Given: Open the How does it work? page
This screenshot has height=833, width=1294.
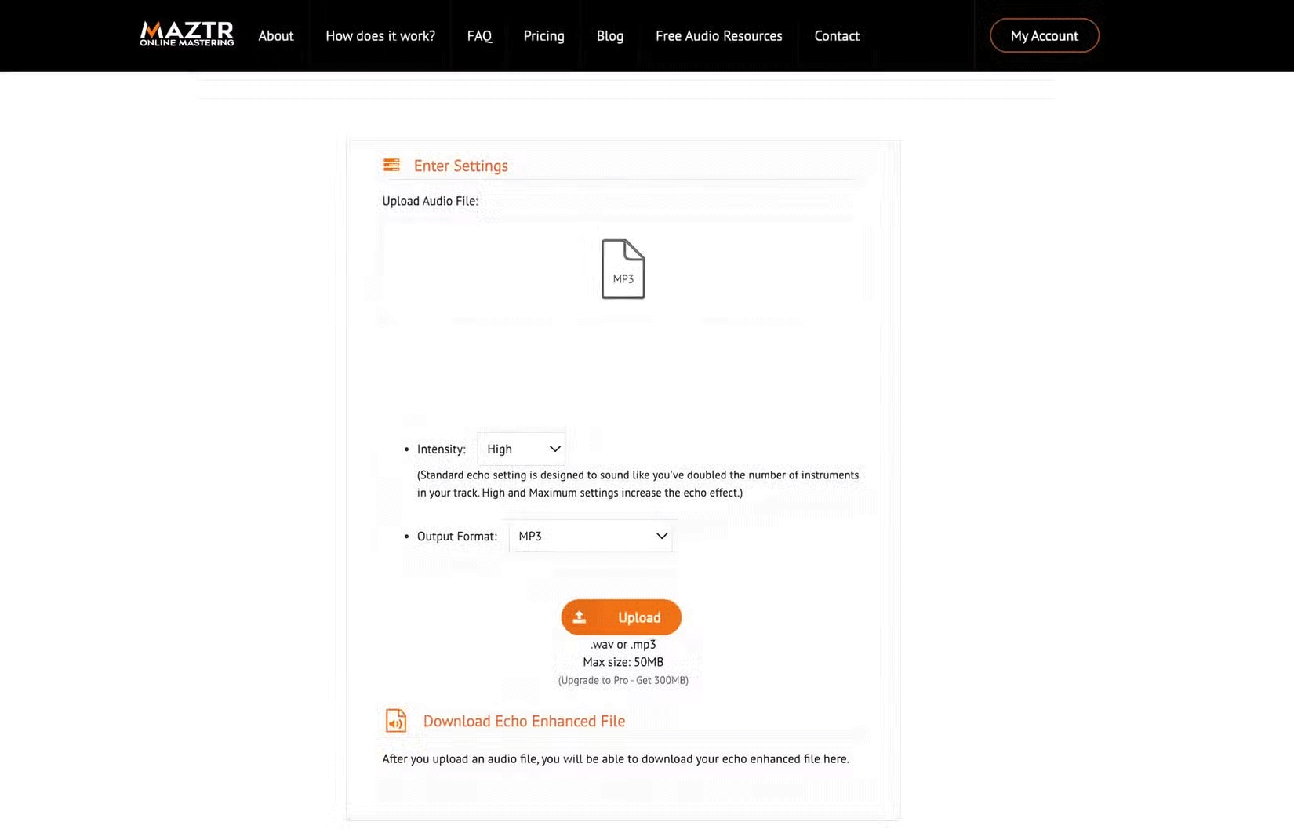Looking at the screenshot, I should tap(380, 36).
